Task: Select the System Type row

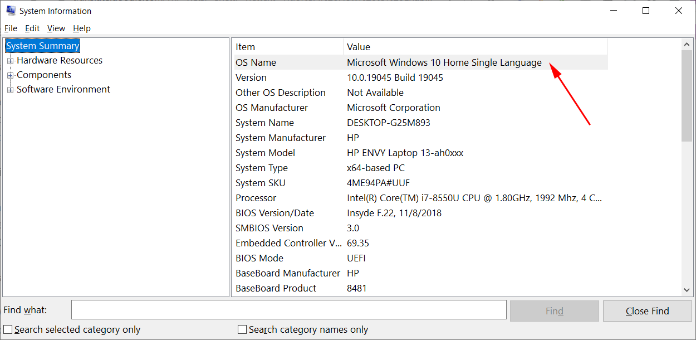Action: tap(420, 168)
